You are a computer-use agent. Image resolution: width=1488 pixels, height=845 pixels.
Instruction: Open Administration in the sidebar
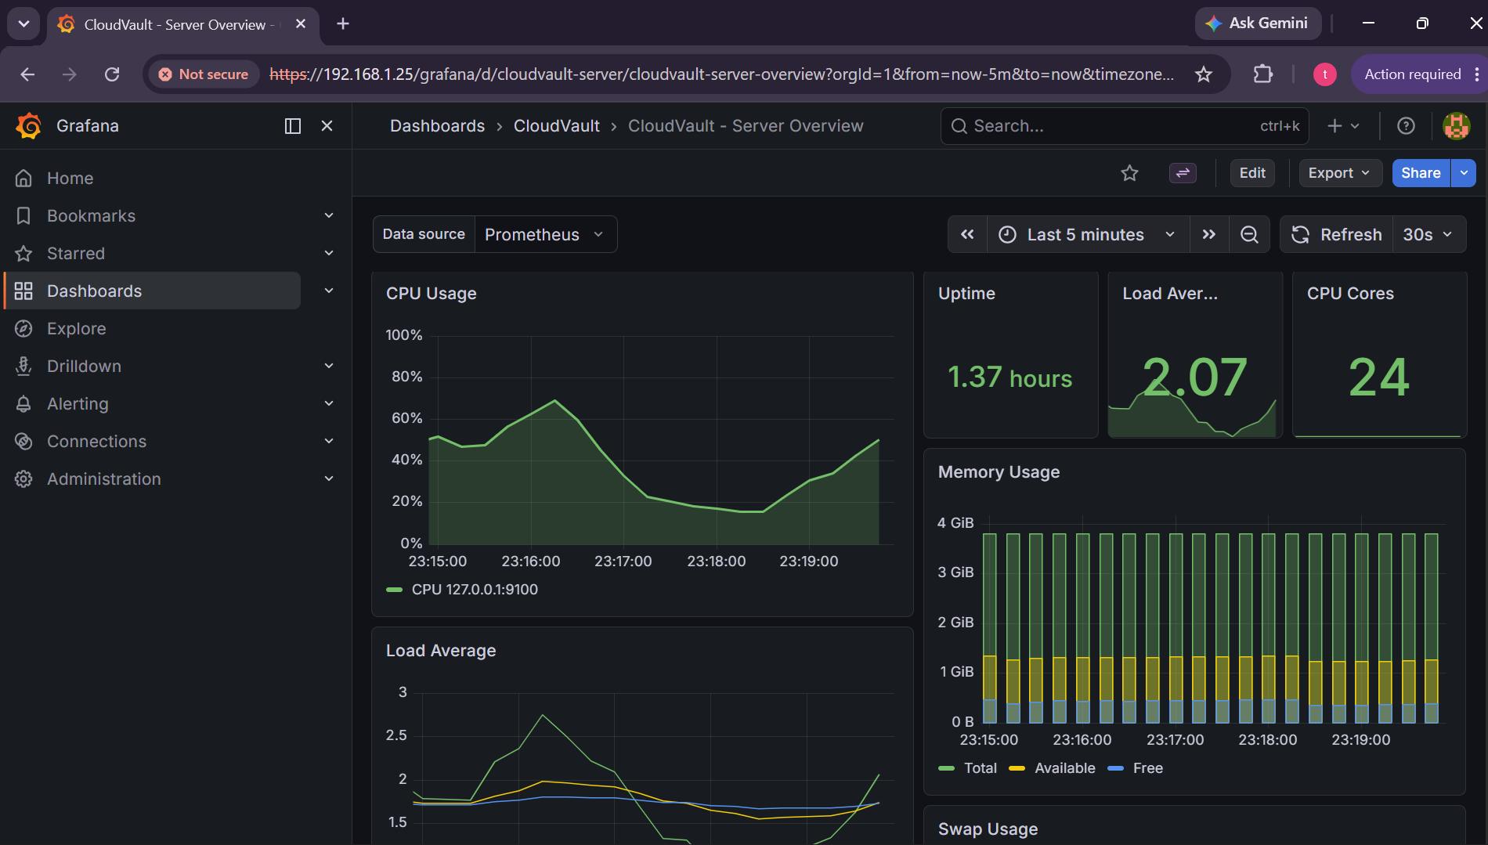pos(103,479)
